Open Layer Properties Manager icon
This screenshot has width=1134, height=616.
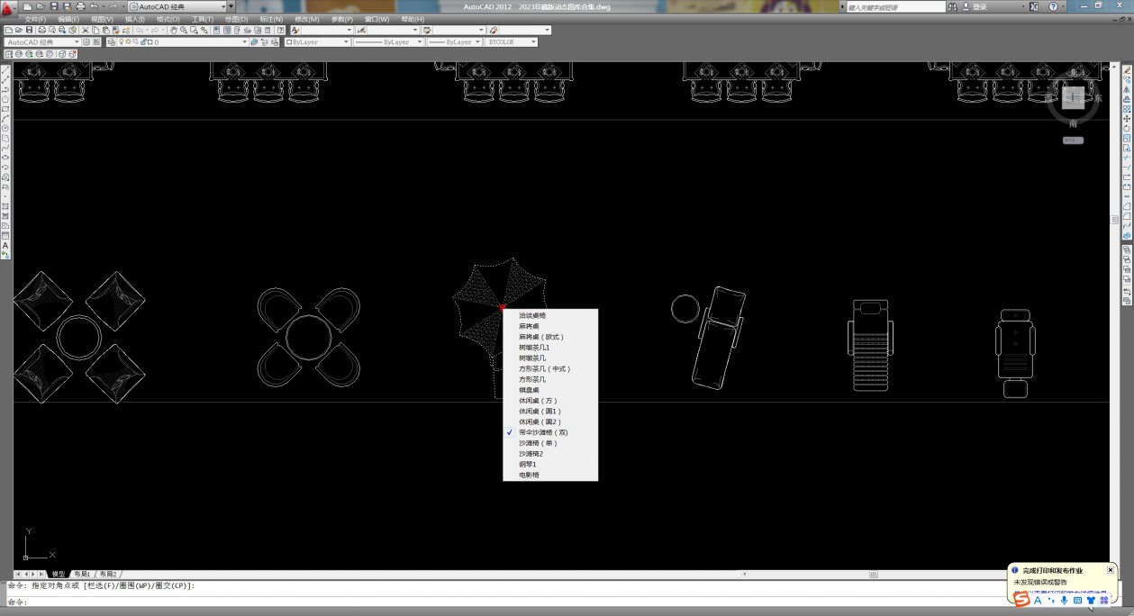pos(112,41)
